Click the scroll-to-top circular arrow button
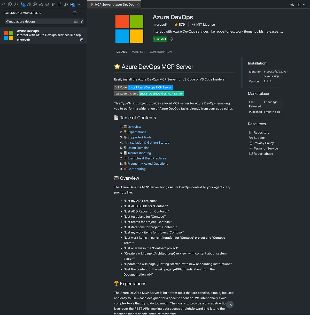Viewport: 310px width, 315px height. (x=230, y=305)
